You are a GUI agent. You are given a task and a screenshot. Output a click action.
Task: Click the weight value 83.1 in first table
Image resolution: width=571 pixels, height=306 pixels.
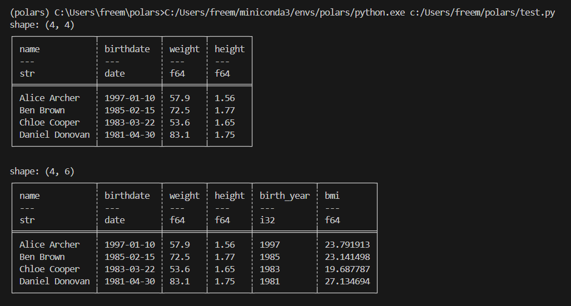coord(180,135)
